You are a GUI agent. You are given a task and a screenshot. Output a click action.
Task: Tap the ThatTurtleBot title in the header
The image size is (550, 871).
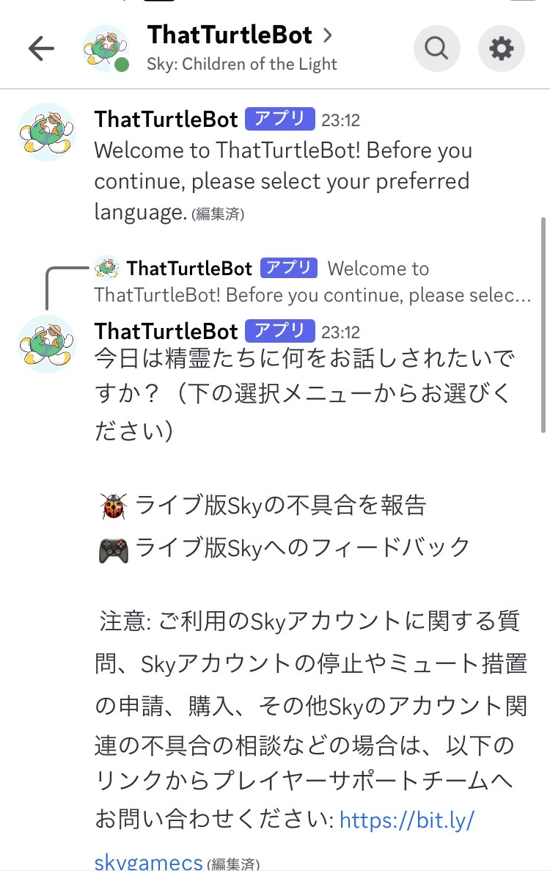(230, 34)
